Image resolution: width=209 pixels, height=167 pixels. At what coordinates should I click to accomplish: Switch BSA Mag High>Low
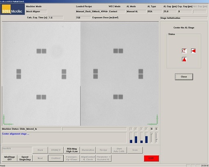72,150
